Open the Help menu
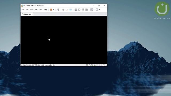The width and height of the screenshot is (171, 96). pyautogui.click(x=45, y=10)
